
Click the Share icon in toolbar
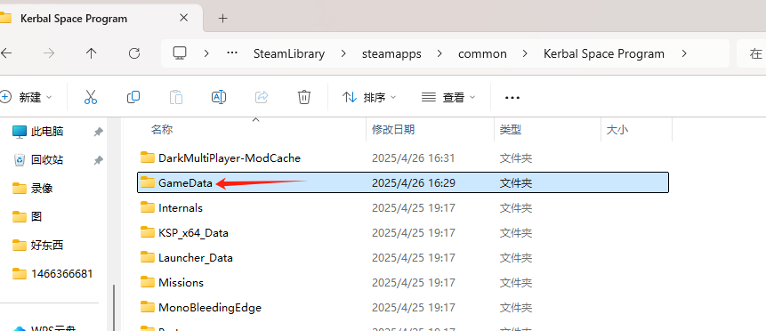coord(262,97)
